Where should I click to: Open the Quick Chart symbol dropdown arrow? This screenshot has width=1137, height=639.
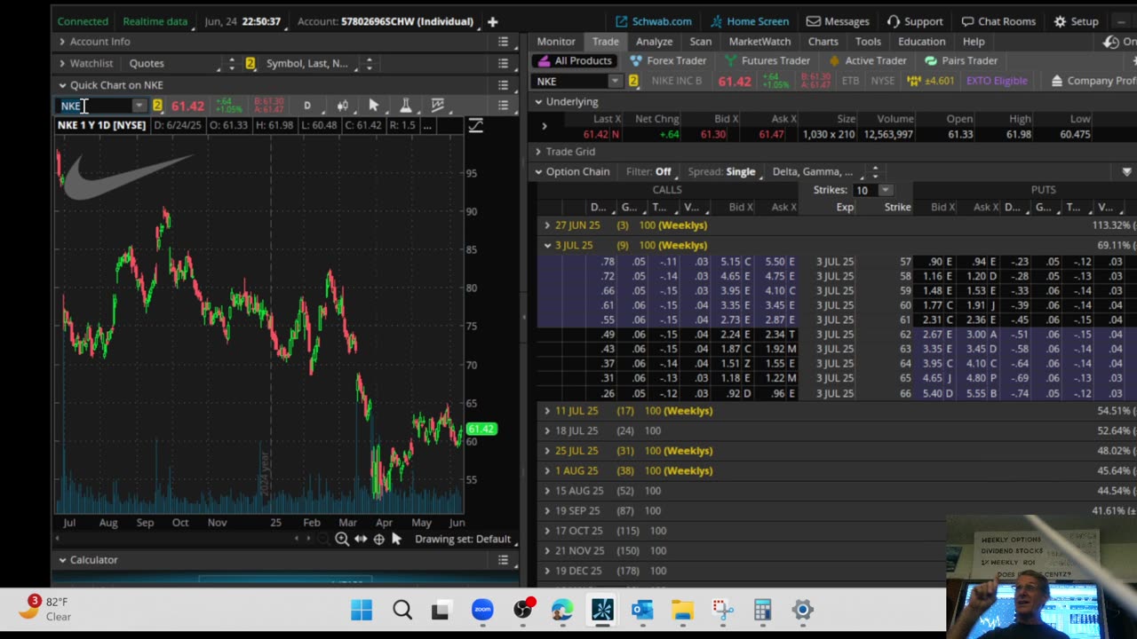[139, 106]
